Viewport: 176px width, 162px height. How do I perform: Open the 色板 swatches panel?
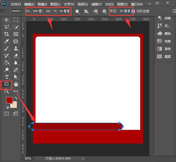(x=164, y=41)
